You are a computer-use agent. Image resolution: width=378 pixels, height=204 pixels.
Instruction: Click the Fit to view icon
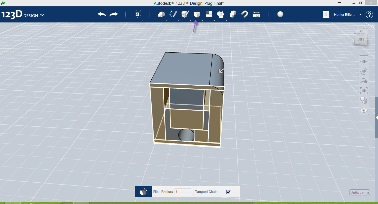(364, 90)
